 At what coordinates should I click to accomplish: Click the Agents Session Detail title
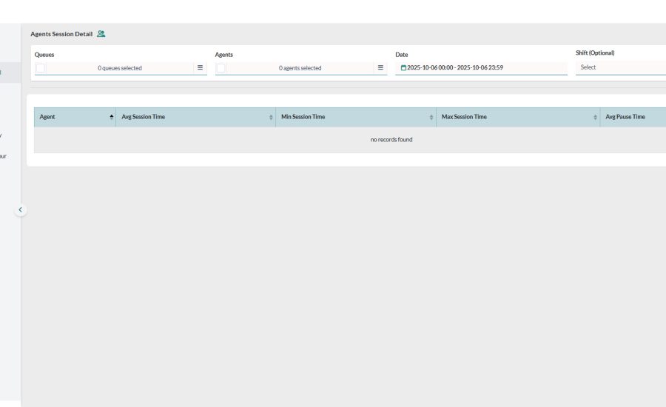[x=61, y=34]
